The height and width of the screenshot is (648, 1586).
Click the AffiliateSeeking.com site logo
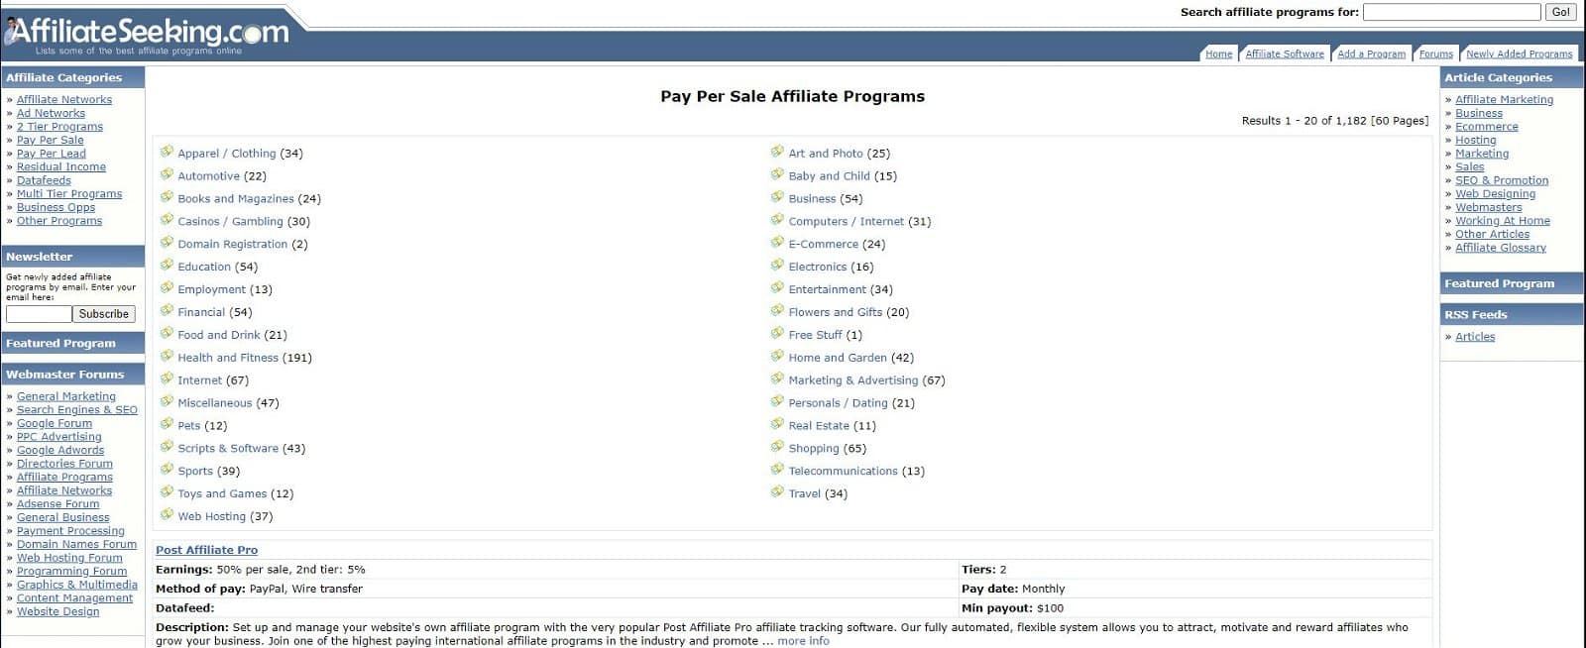tap(149, 34)
